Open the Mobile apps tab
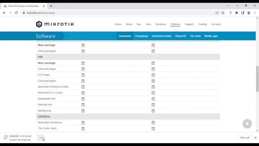Viewport: 259px width, 146px height. pyautogui.click(x=211, y=36)
